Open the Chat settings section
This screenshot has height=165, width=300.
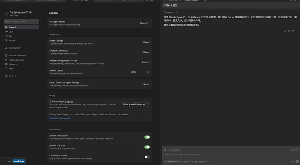click(21, 32)
